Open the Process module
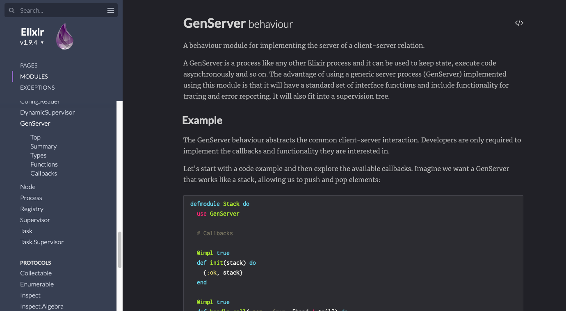 tap(31, 198)
